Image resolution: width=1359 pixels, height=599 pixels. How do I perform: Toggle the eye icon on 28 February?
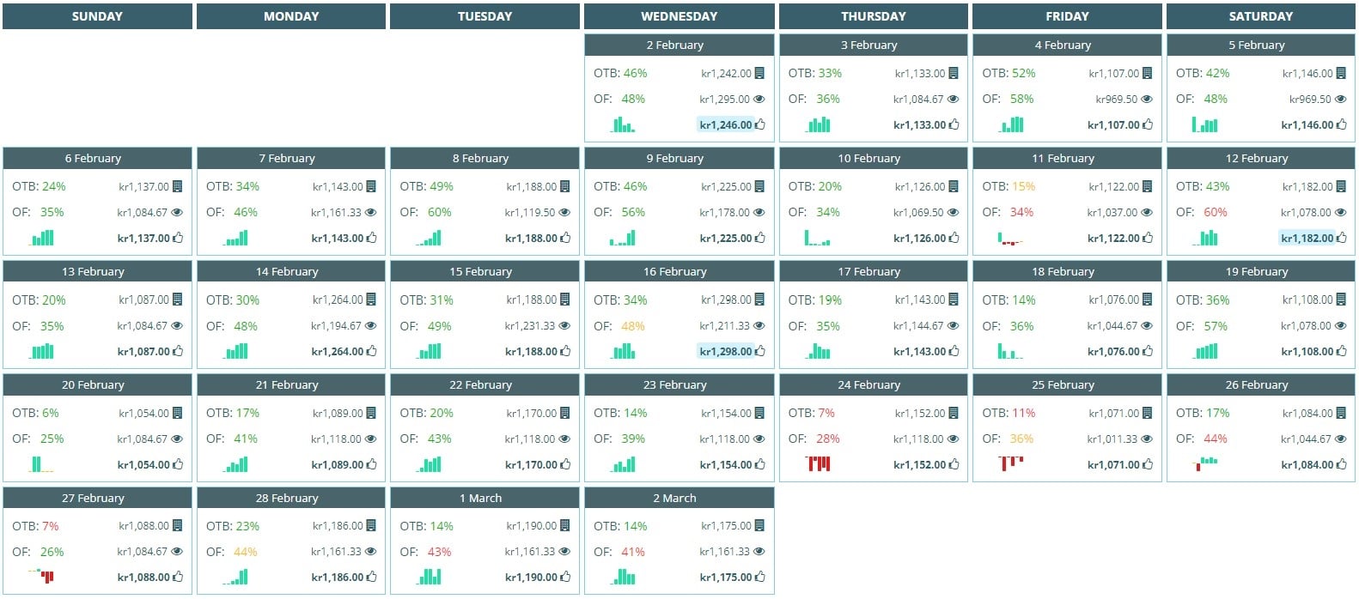tap(373, 552)
